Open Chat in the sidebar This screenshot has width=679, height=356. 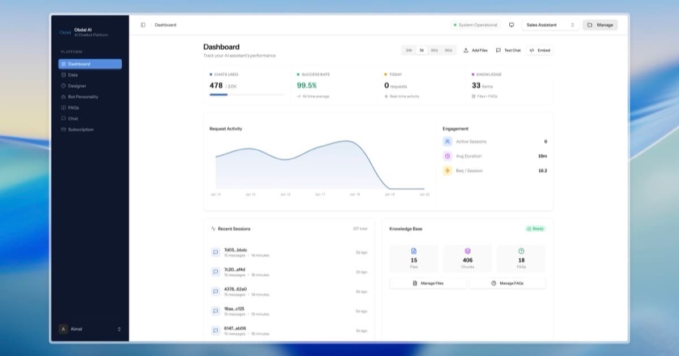90,119
